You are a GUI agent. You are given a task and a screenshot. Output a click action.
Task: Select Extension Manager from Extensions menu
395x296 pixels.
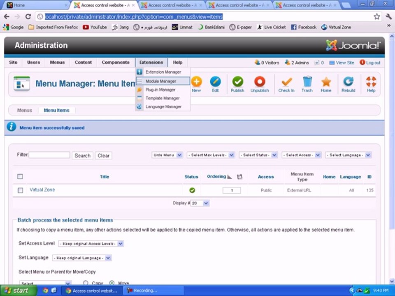pyautogui.click(x=163, y=72)
